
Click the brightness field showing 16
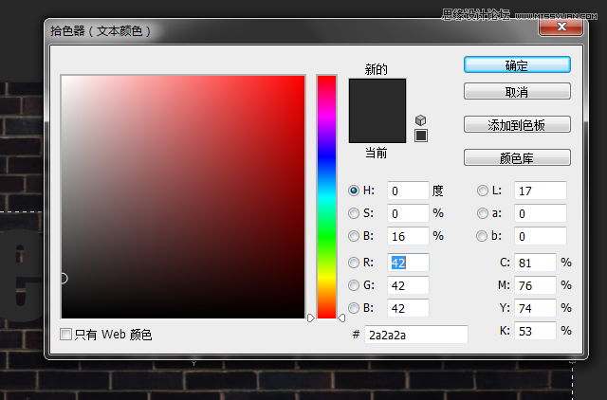[x=408, y=236]
